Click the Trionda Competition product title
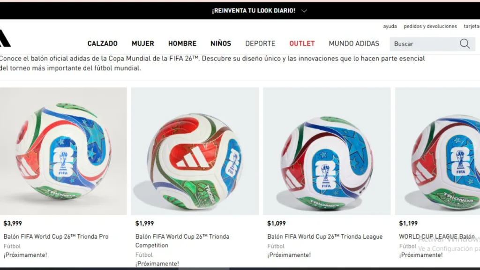 tap(182, 241)
